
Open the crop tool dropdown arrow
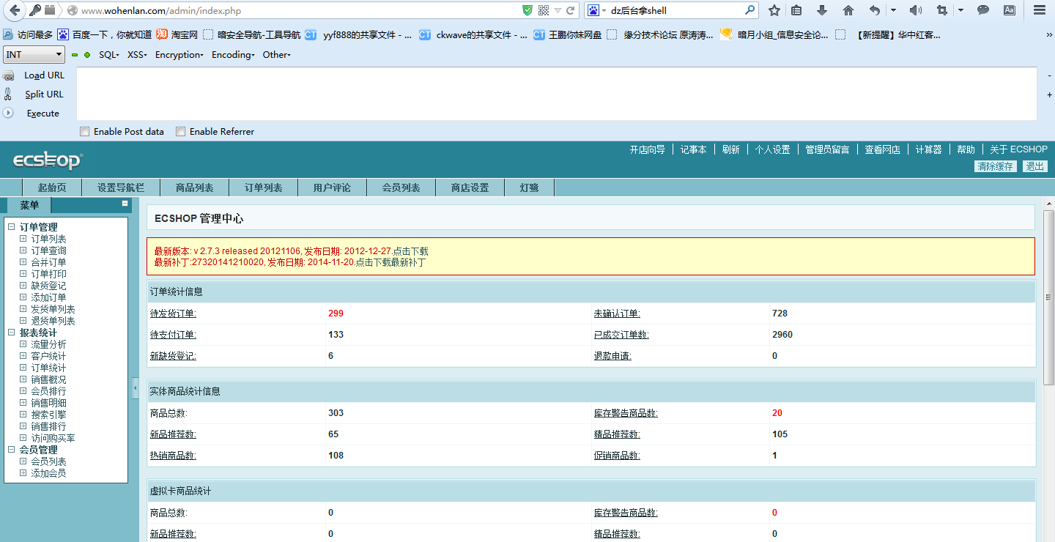960,10
